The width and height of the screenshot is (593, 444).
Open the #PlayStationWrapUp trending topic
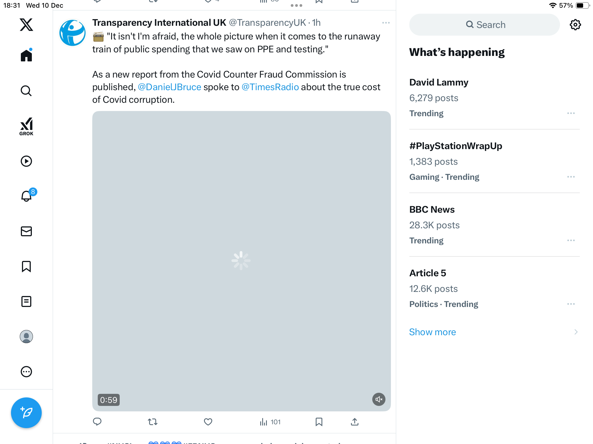[x=456, y=146]
